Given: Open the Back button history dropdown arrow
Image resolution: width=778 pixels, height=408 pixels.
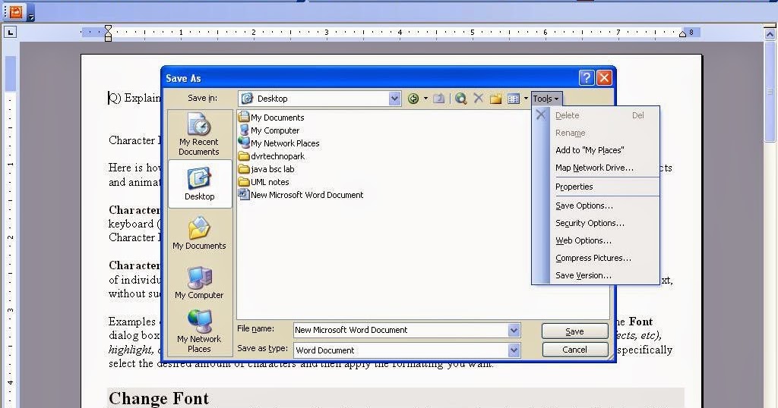Looking at the screenshot, I should click(x=425, y=99).
